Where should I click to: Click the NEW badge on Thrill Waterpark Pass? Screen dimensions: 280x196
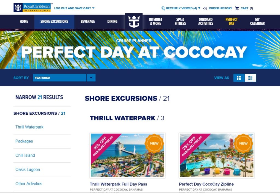pyautogui.click(x=154, y=143)
